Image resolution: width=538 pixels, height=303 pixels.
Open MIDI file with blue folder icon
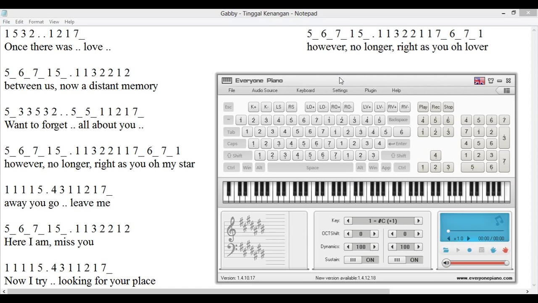point(446,250)
